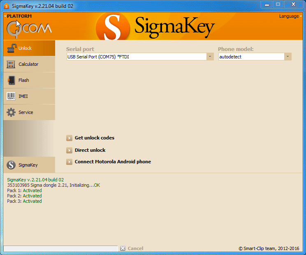Click the Unlock padlock icon

click(12, 48)
